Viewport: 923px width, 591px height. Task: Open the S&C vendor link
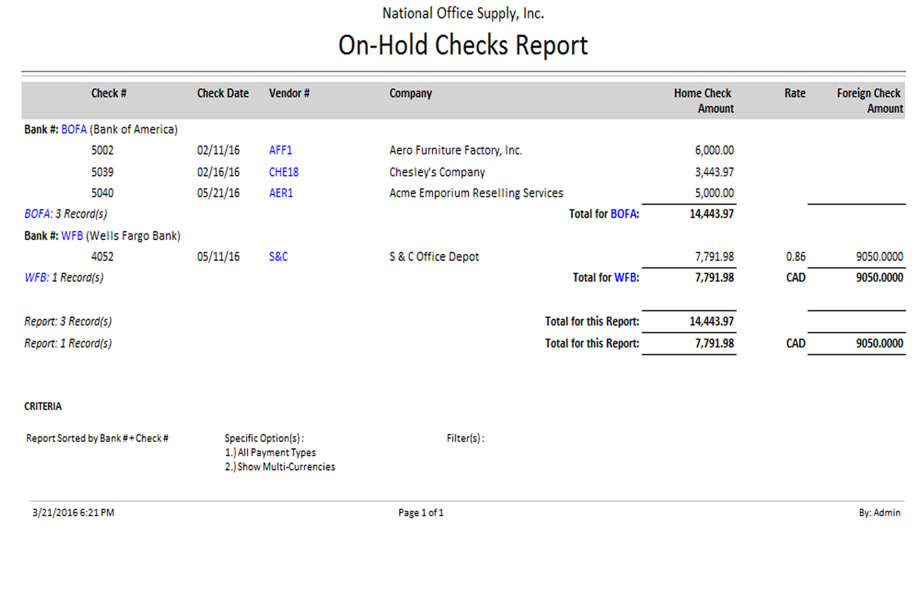coord(278,256)
